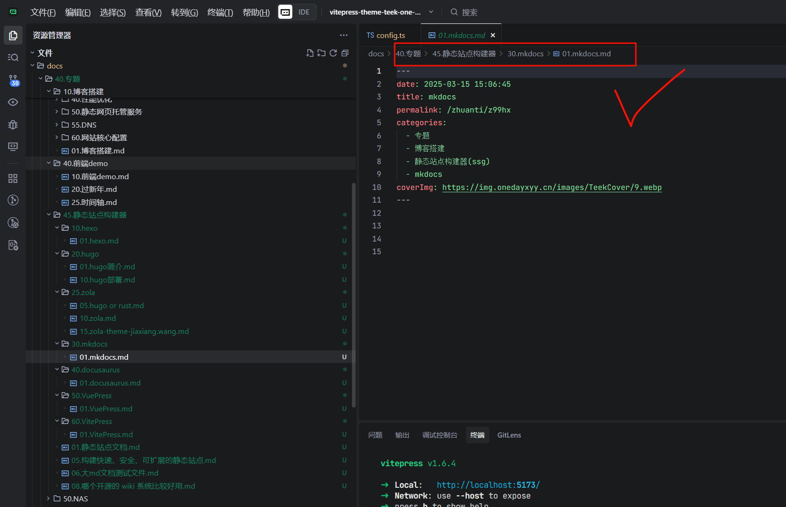Image resolution: width=786 pixels, height=507 pixels.
Task: Open the circular git graph icon
Action: (x=13, y=200)
